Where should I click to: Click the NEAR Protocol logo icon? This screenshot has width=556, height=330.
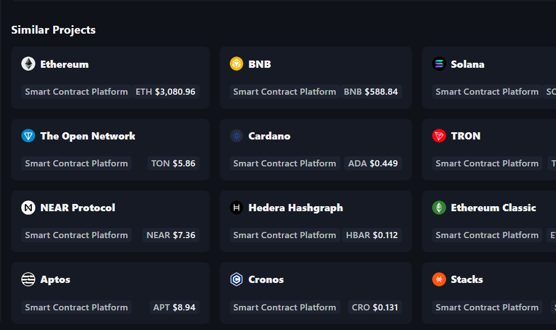point(28,208)
